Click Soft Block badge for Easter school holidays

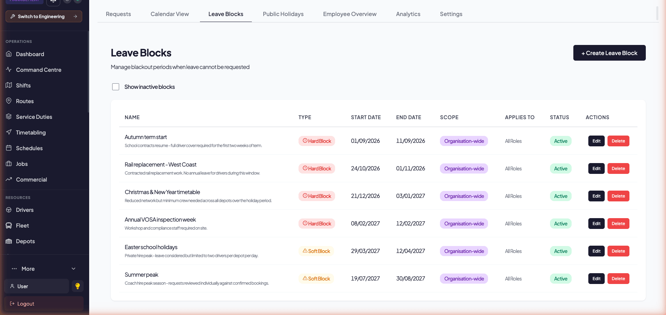point(316,251)
